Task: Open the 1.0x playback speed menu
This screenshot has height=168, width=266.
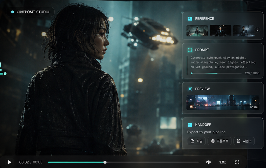Action: tap(222, 162)
